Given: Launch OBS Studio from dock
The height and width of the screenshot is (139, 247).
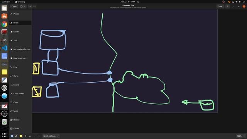Looking at the screenshot, I should click(4, 114).
